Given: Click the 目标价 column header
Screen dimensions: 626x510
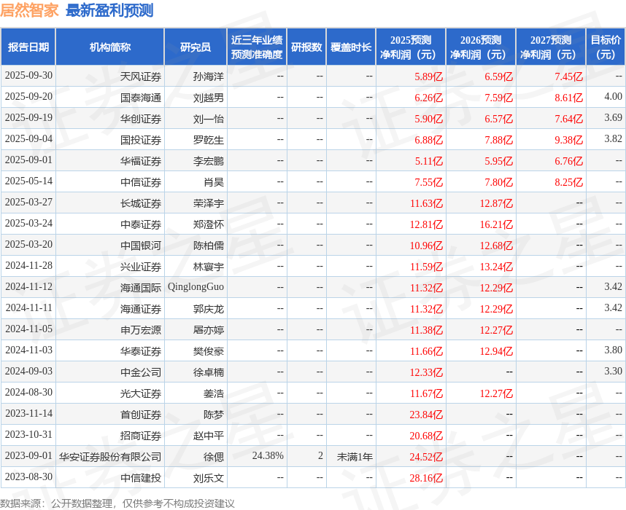Looking at the screenshot, I should 606,47.
